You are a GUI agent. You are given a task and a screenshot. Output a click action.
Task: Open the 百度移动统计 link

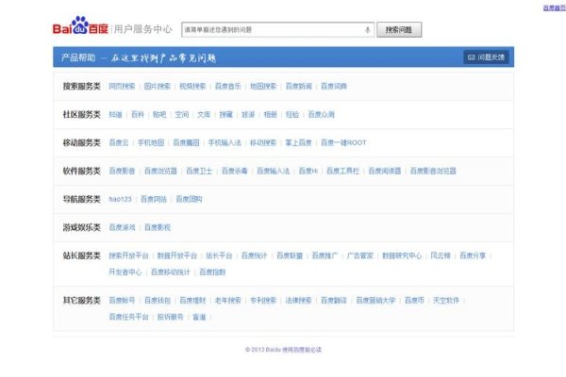coord(171,272)
